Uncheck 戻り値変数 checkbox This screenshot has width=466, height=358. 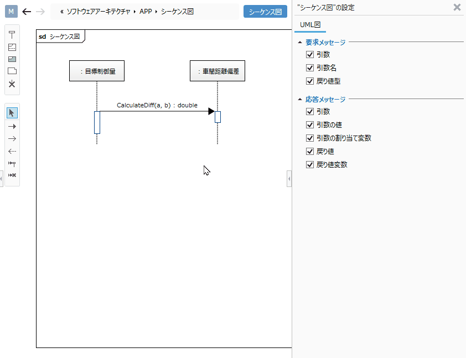click(x=310, y=164)
